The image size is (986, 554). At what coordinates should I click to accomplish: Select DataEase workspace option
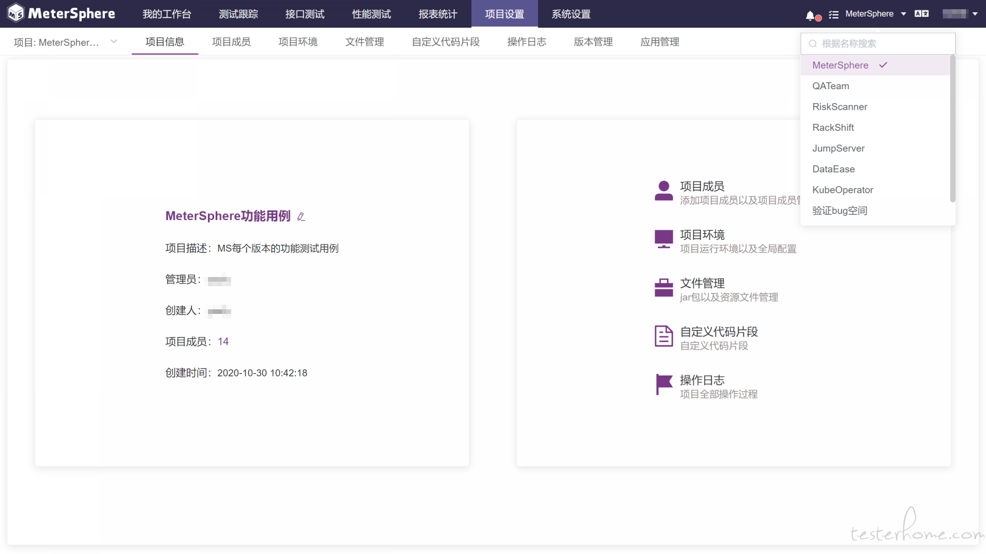[875, 169]
